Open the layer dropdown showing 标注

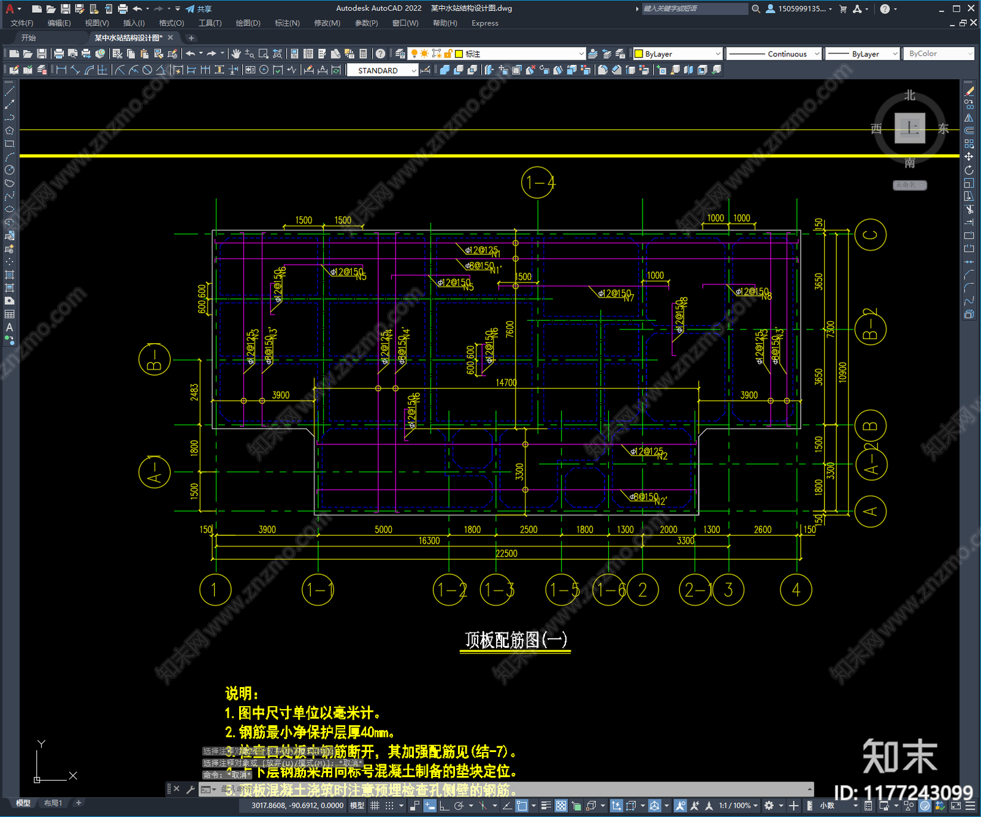[x=498, y=54]
